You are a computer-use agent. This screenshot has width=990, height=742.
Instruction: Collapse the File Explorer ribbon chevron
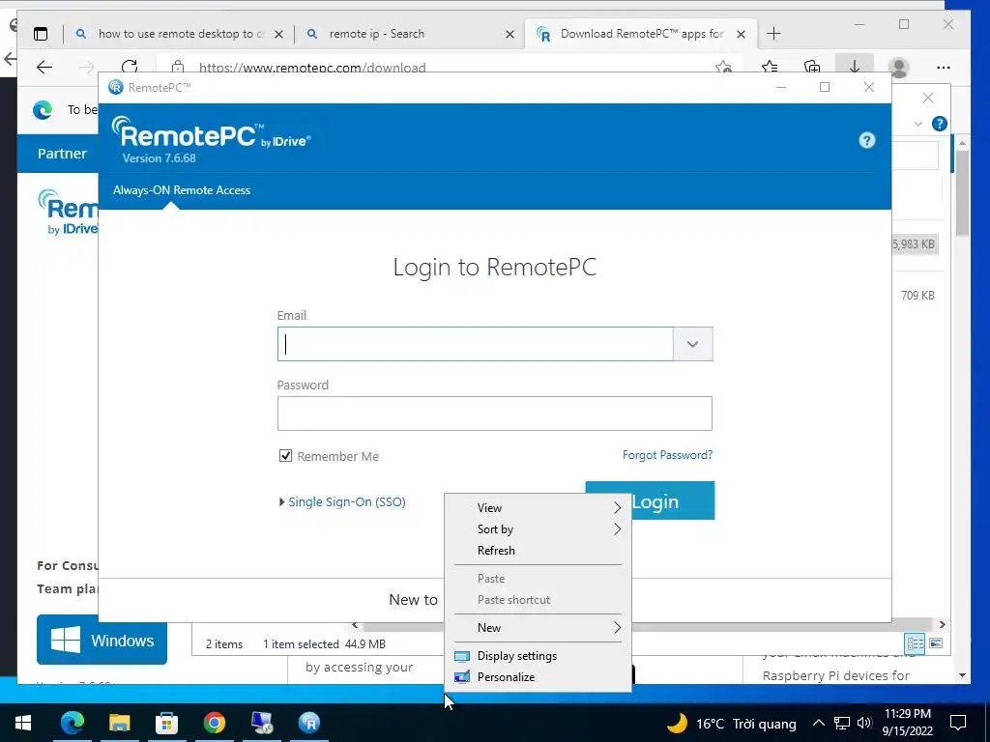918,124
